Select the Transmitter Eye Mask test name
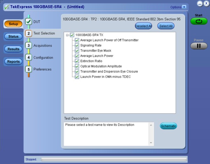The image size is (210, 164). coord(96,51)
